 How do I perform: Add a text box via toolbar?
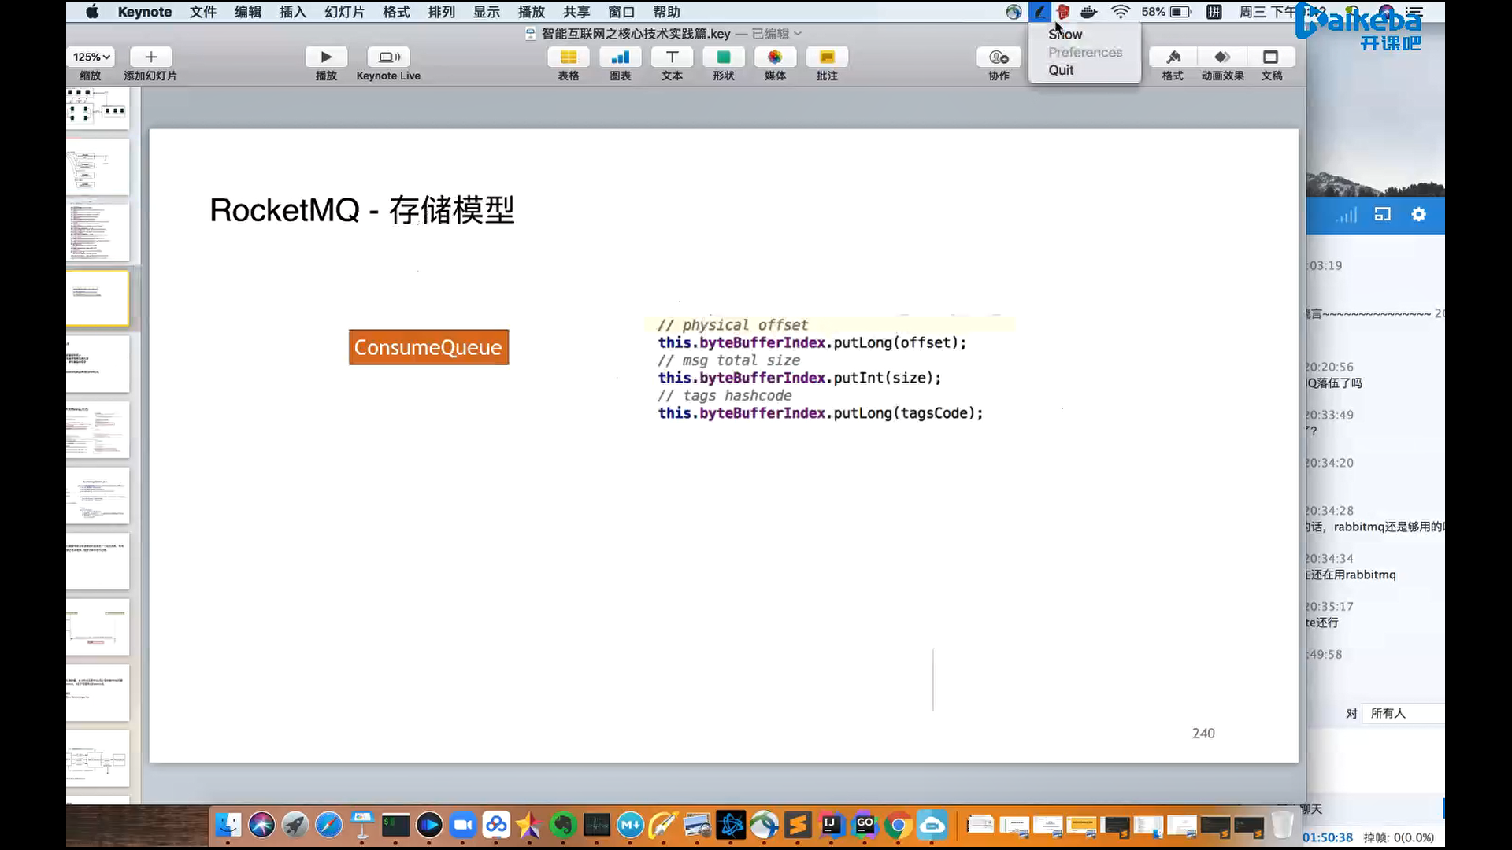[672, 57]
